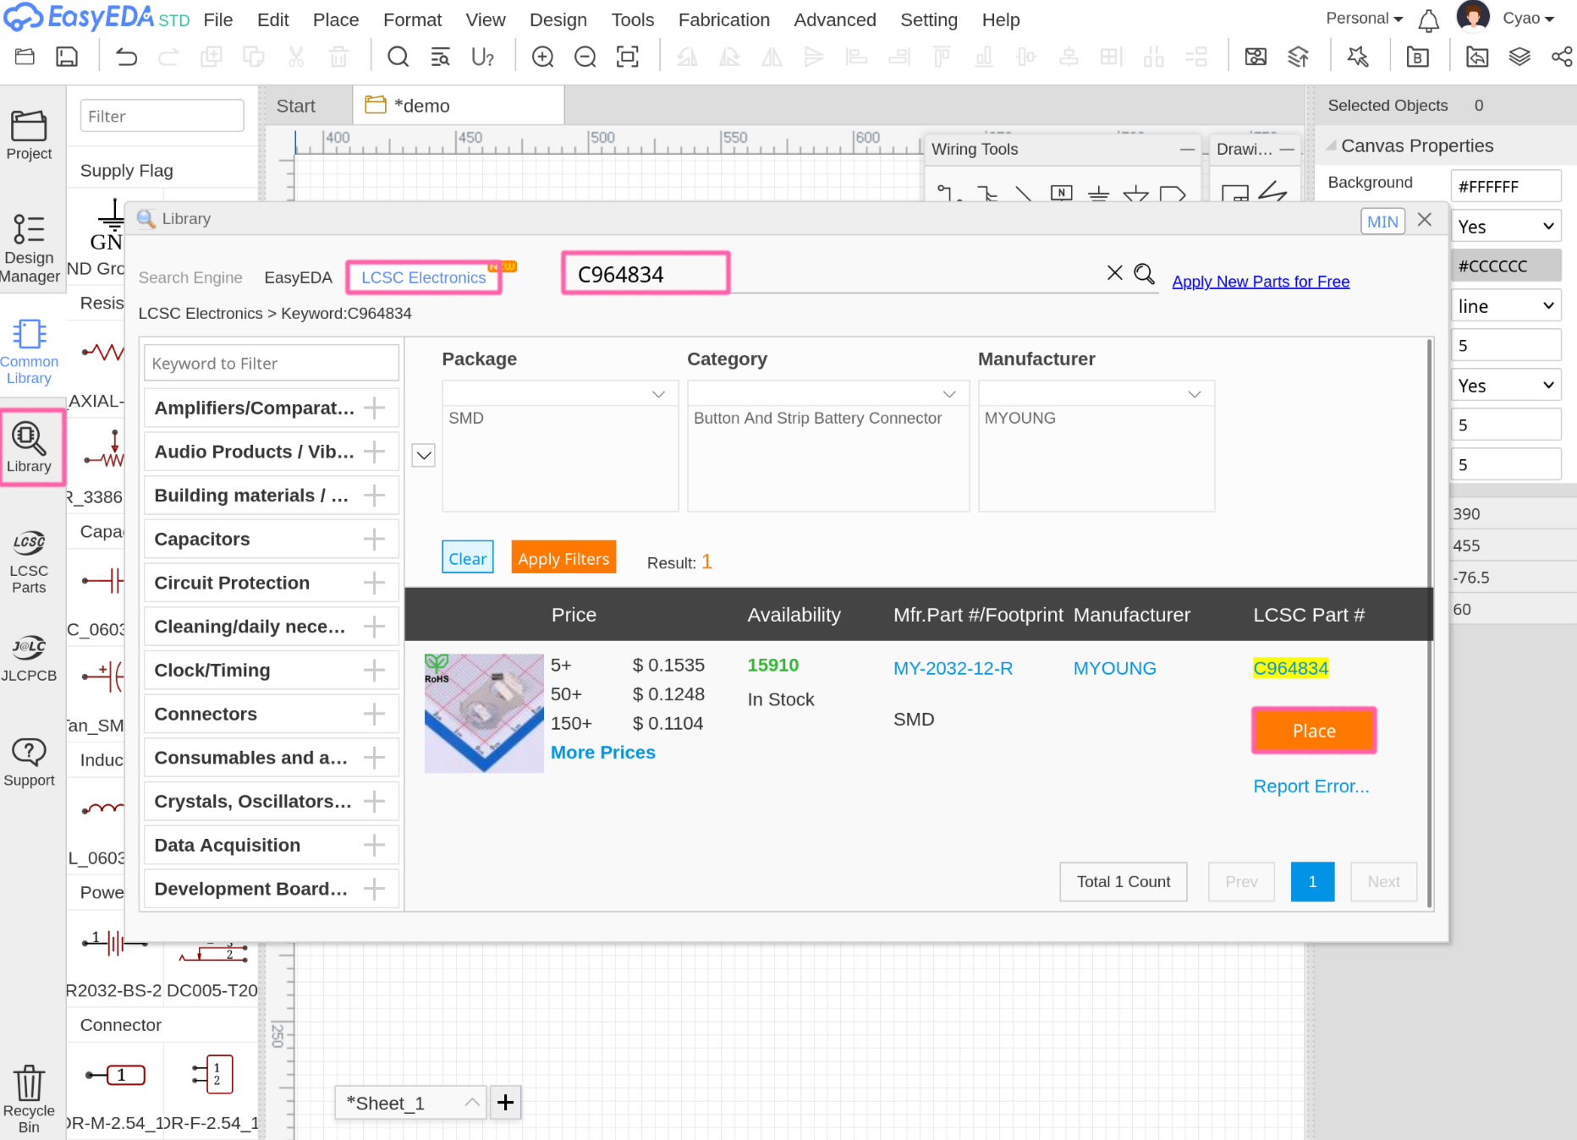The height and width of the screenshot is (1140, 1577).
Task: Click the grid color field #CCCCCC
Action: pos(1505,266)
